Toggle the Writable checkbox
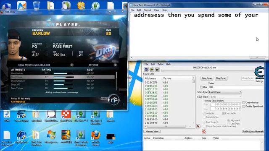This screenshot has height=151, width=269. coord(204,113)
